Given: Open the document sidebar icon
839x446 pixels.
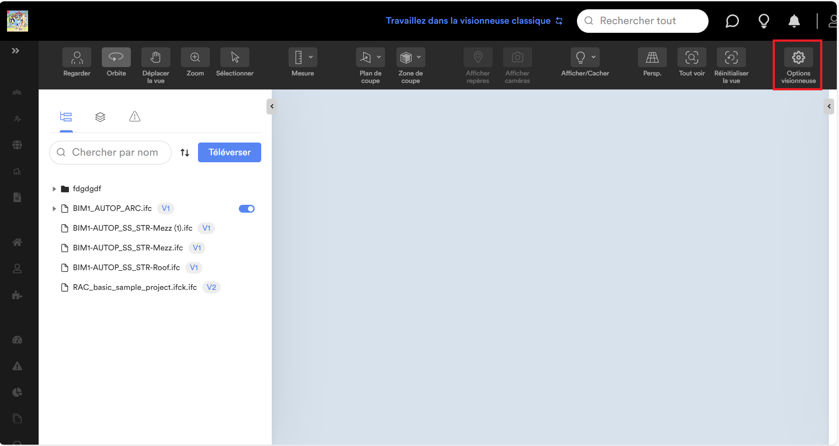Looking at the screenshot, I should pos(17,197).
